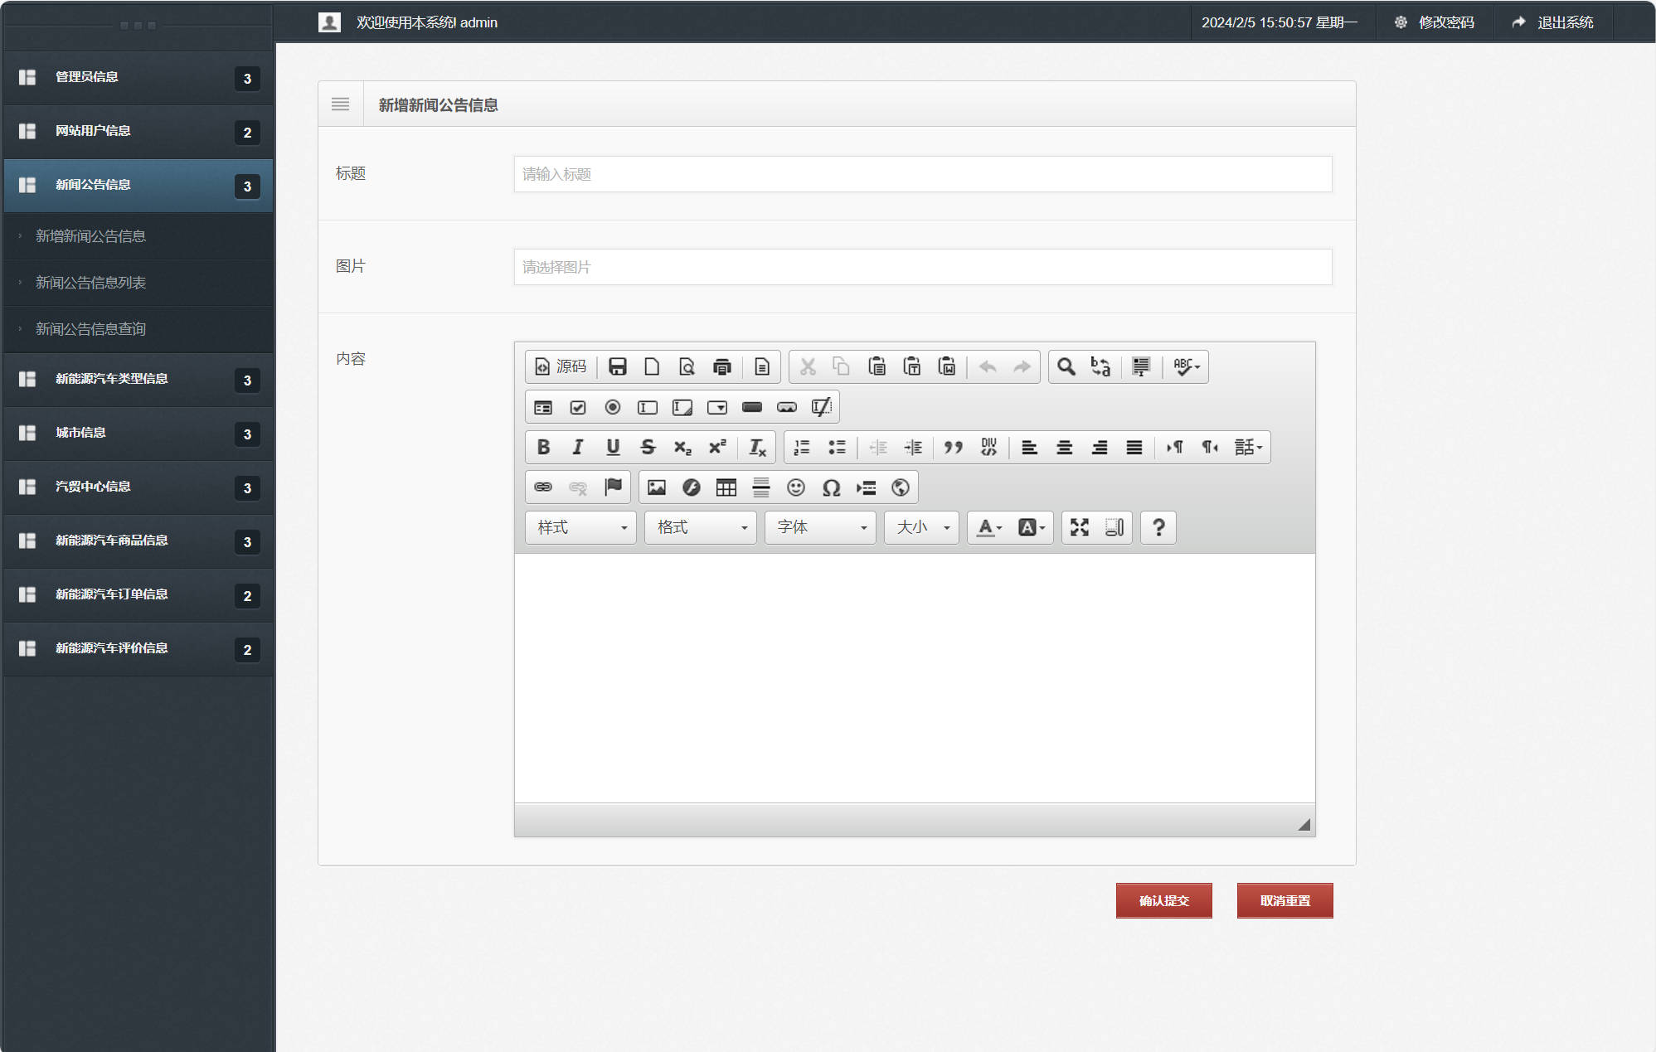Open the text color picker
This screenshot has width=1656, height=1052.
point(989,527)
